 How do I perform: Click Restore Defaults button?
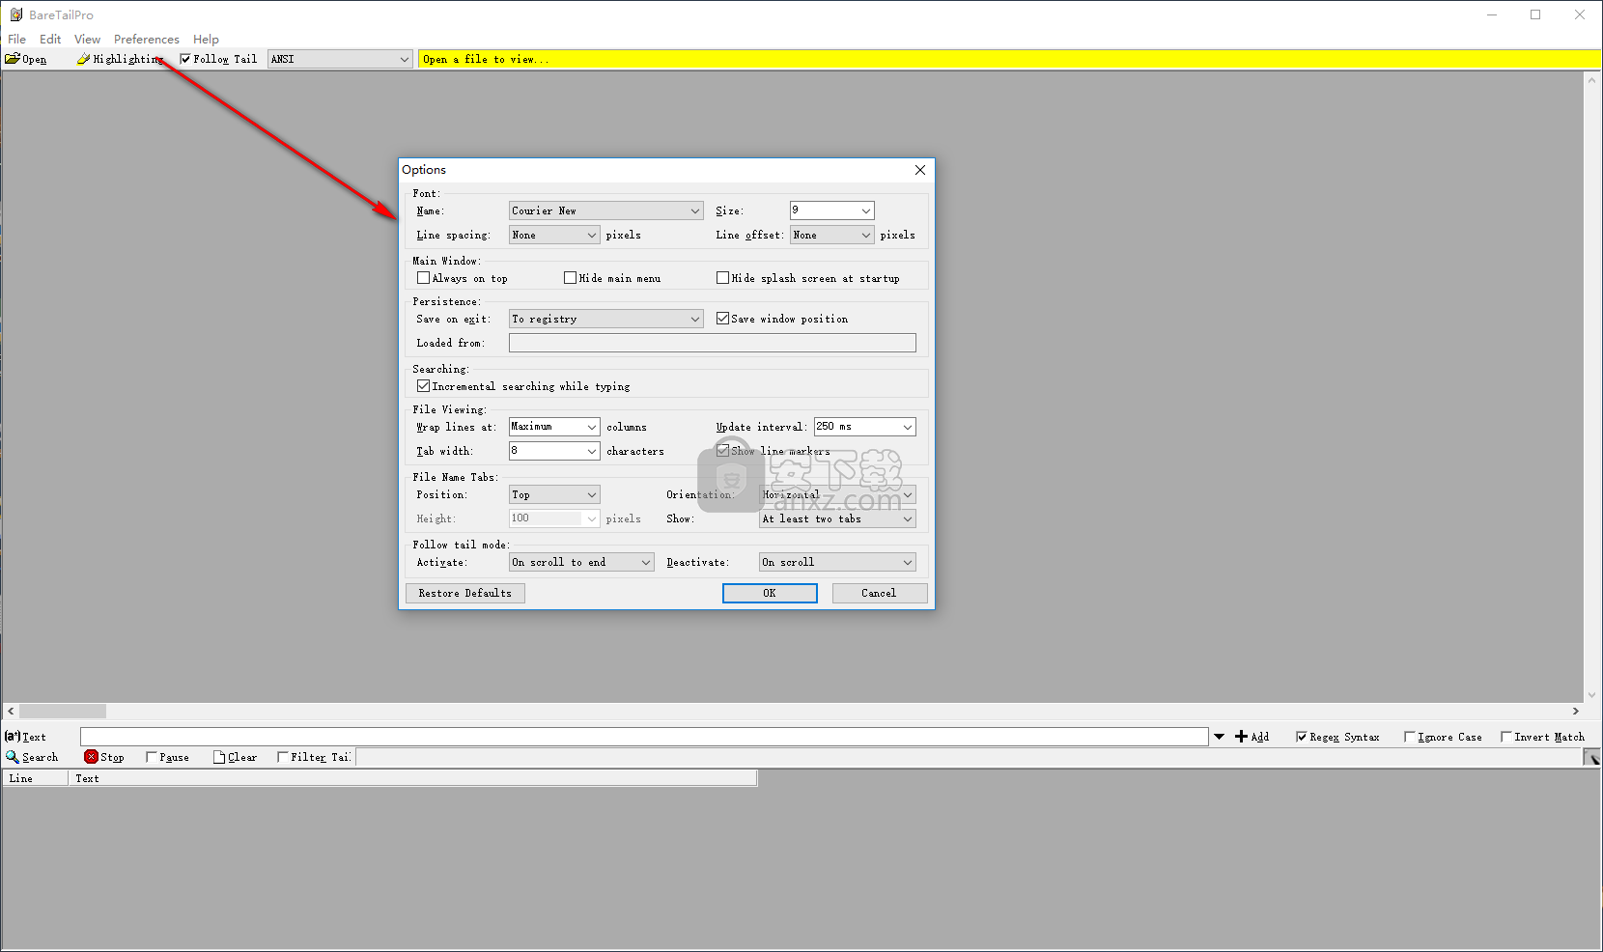465,593
